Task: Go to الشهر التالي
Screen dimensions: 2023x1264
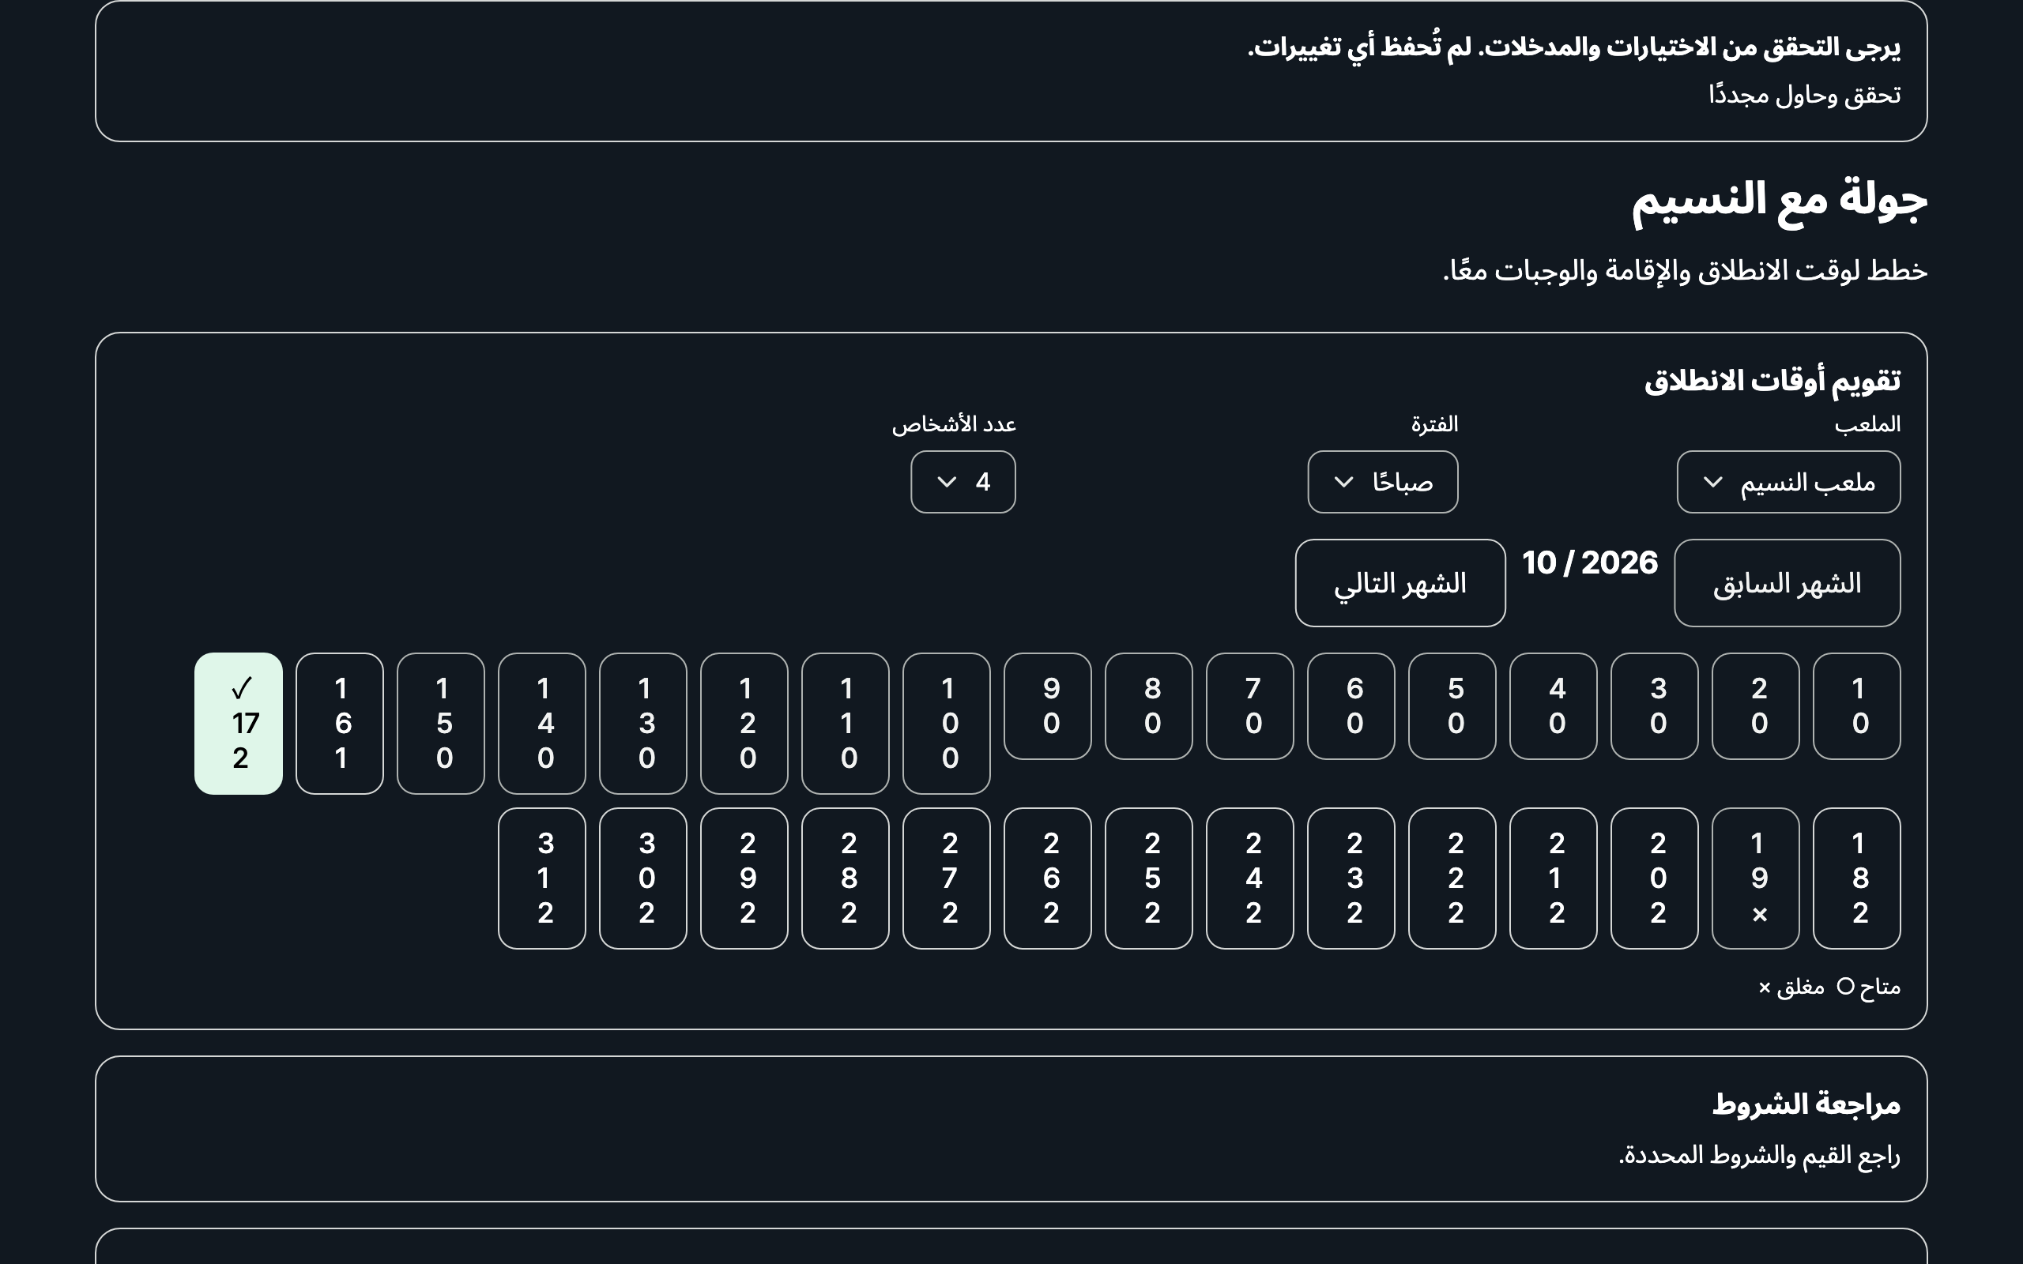Action: 1400,583
